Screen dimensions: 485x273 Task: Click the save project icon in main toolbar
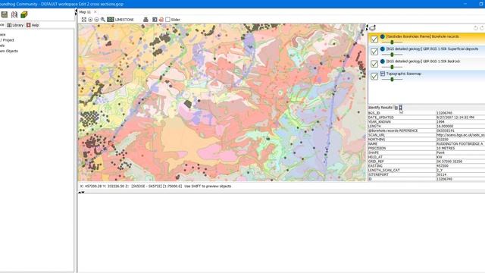(5, 14)
